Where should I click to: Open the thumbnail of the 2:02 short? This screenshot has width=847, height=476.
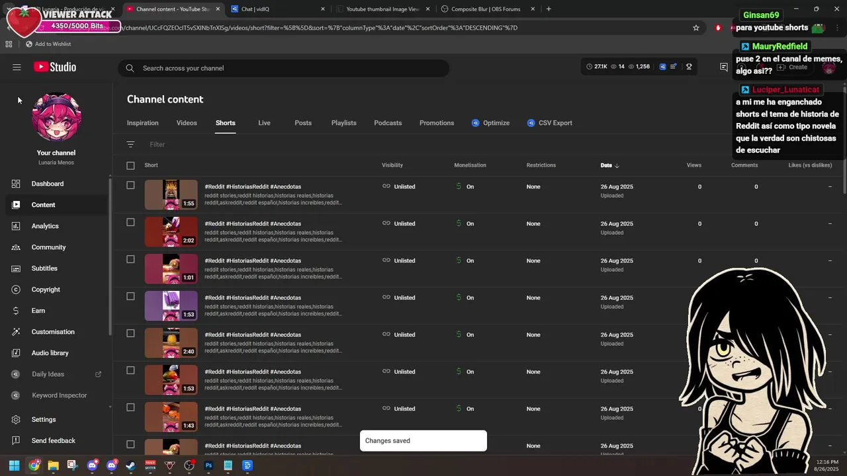171,231
